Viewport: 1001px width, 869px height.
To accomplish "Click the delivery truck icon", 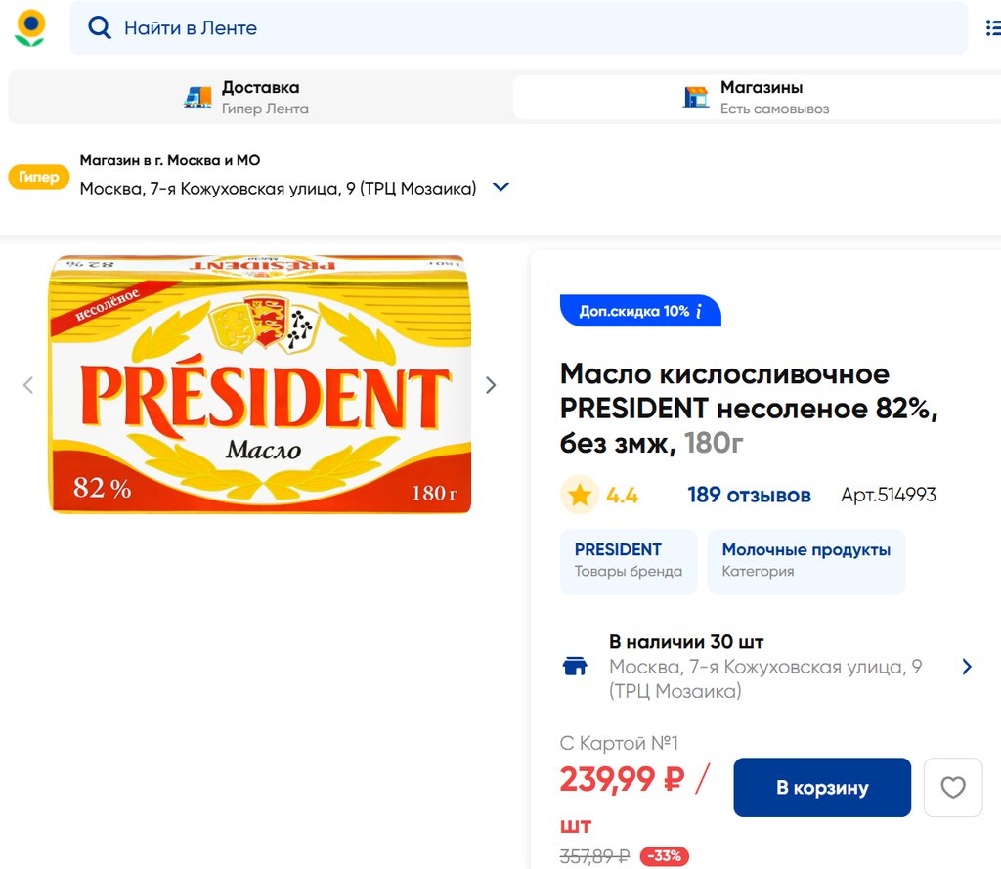I will click(x=198, y=97).
